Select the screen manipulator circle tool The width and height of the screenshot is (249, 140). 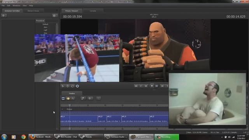pyautogui.click(x=77, y=86)
